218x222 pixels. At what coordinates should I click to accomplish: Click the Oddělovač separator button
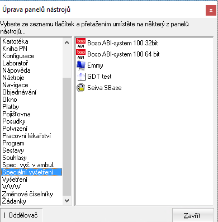21,215
